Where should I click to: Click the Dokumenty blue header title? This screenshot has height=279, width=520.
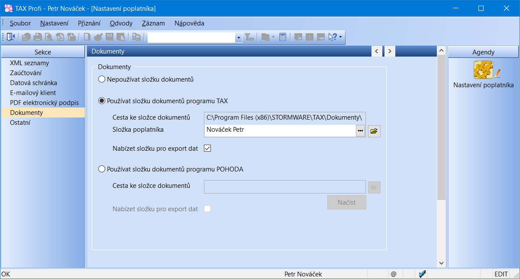click(108, 51)
